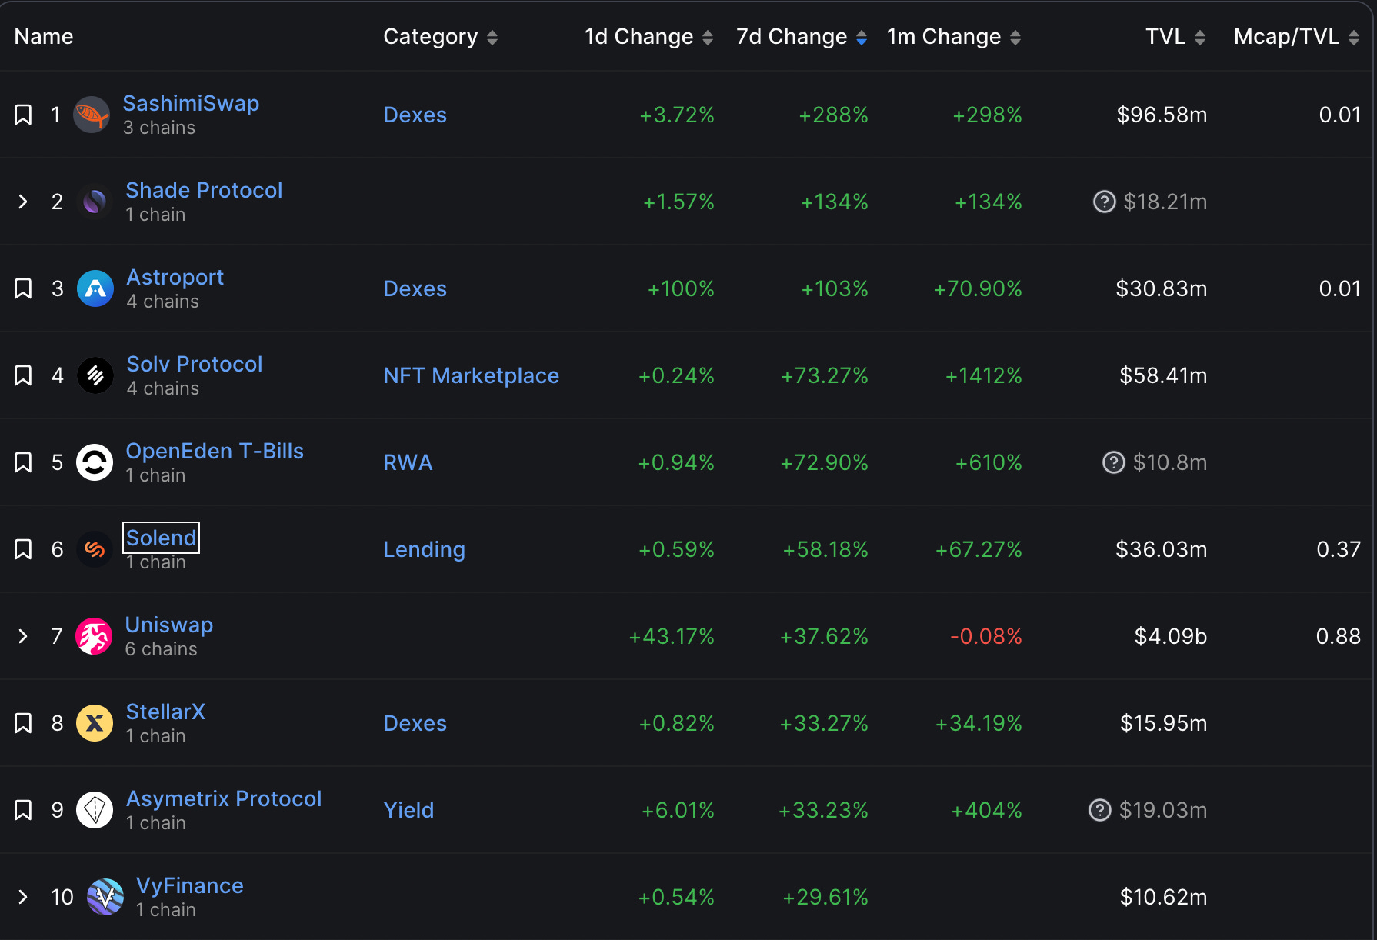Select the +610% monthly change
The width and height of the screenshot is (1377, 940).
coord(989,462)
